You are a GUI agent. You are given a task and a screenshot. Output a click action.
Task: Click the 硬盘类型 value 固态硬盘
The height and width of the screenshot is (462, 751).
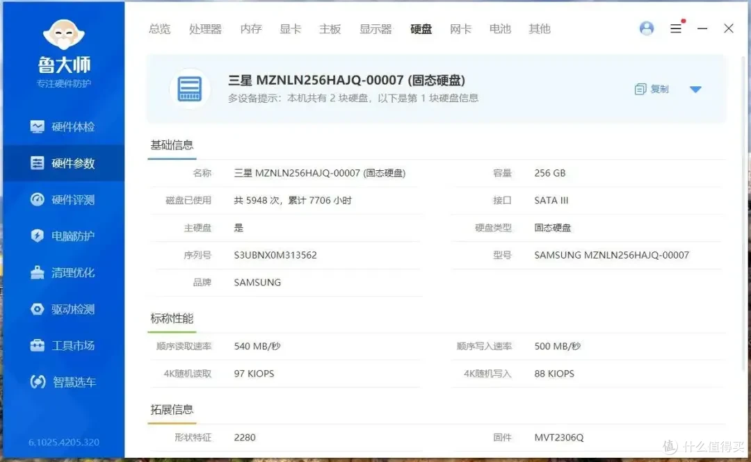pyautogui.click(x=553, y=228)
